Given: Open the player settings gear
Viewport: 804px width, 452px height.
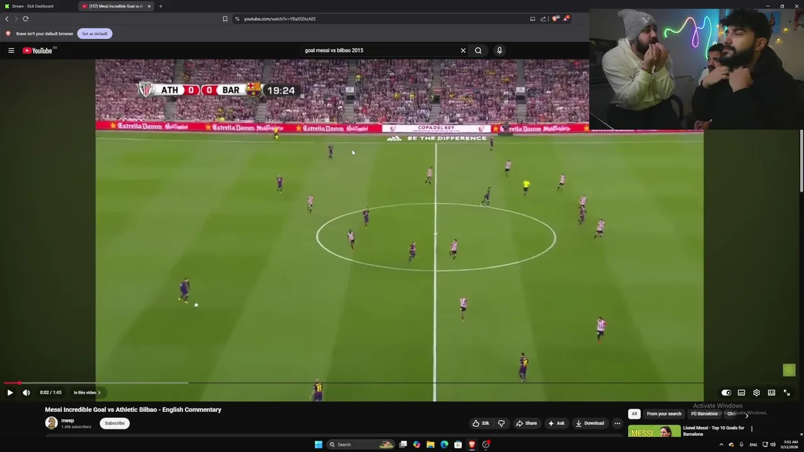Looking at the screenshot, I should point(756,392).
